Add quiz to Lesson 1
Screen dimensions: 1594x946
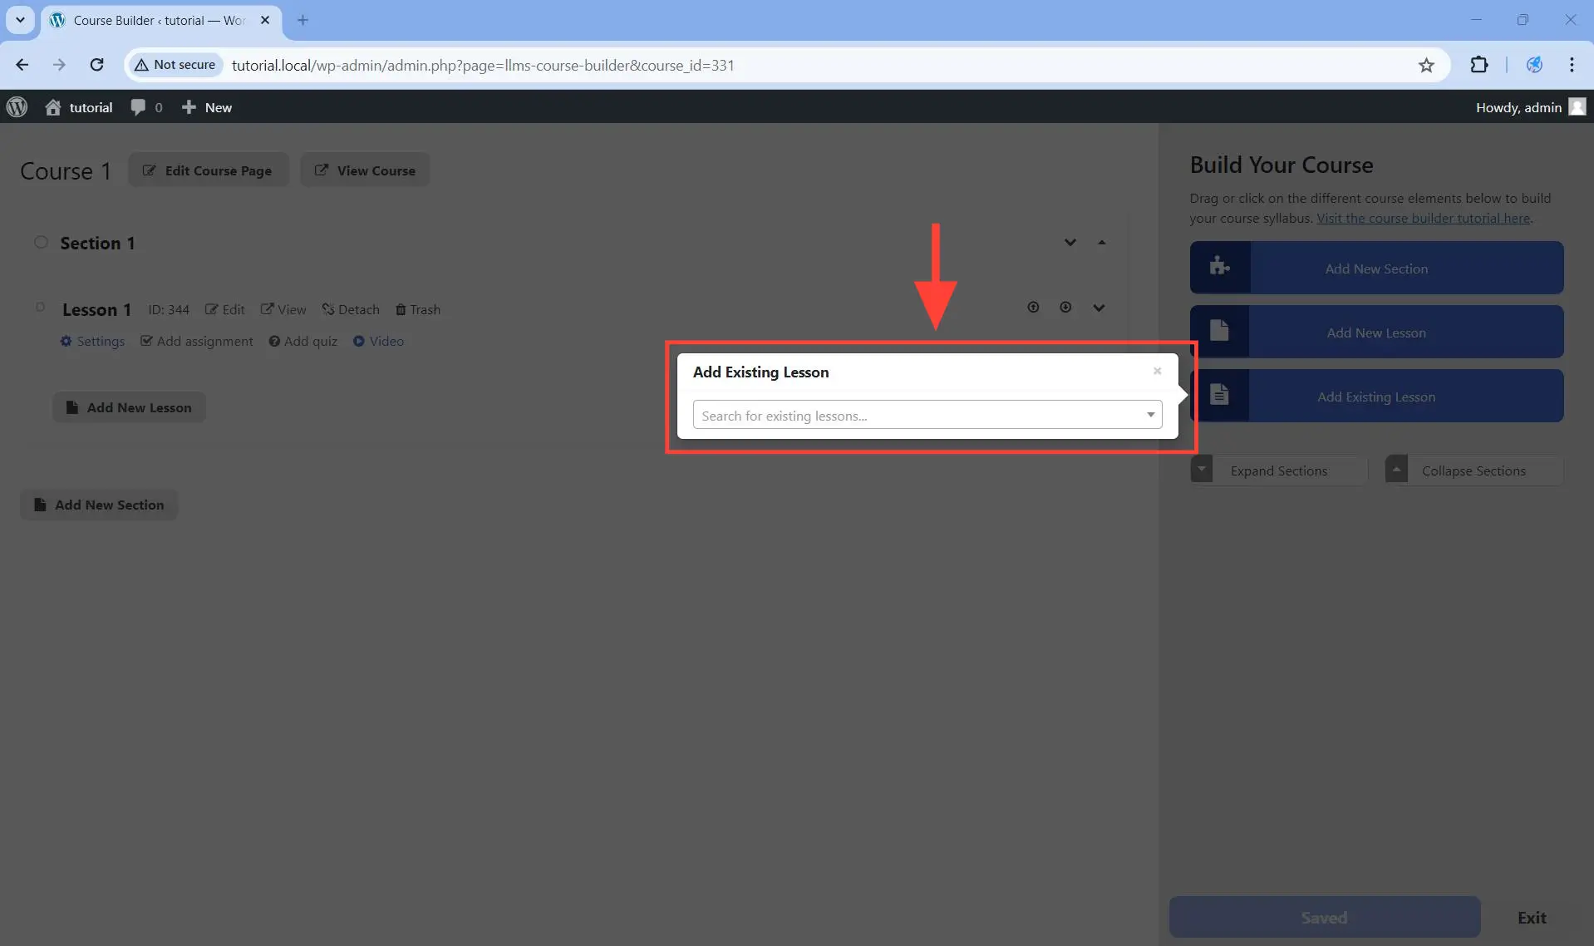303,341
